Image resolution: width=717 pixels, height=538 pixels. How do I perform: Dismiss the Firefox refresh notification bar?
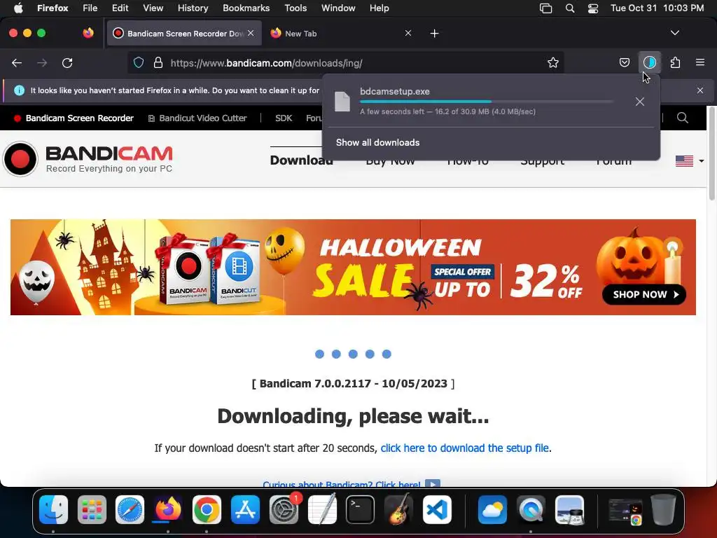coord(700,90)
